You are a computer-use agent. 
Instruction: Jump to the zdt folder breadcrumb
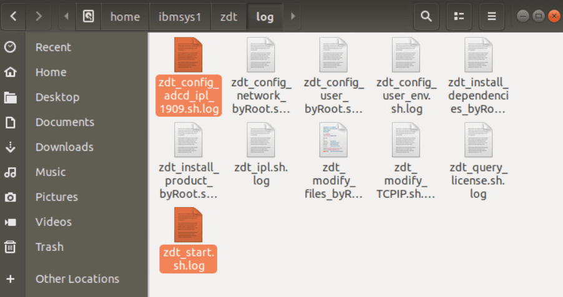[228, 16]
